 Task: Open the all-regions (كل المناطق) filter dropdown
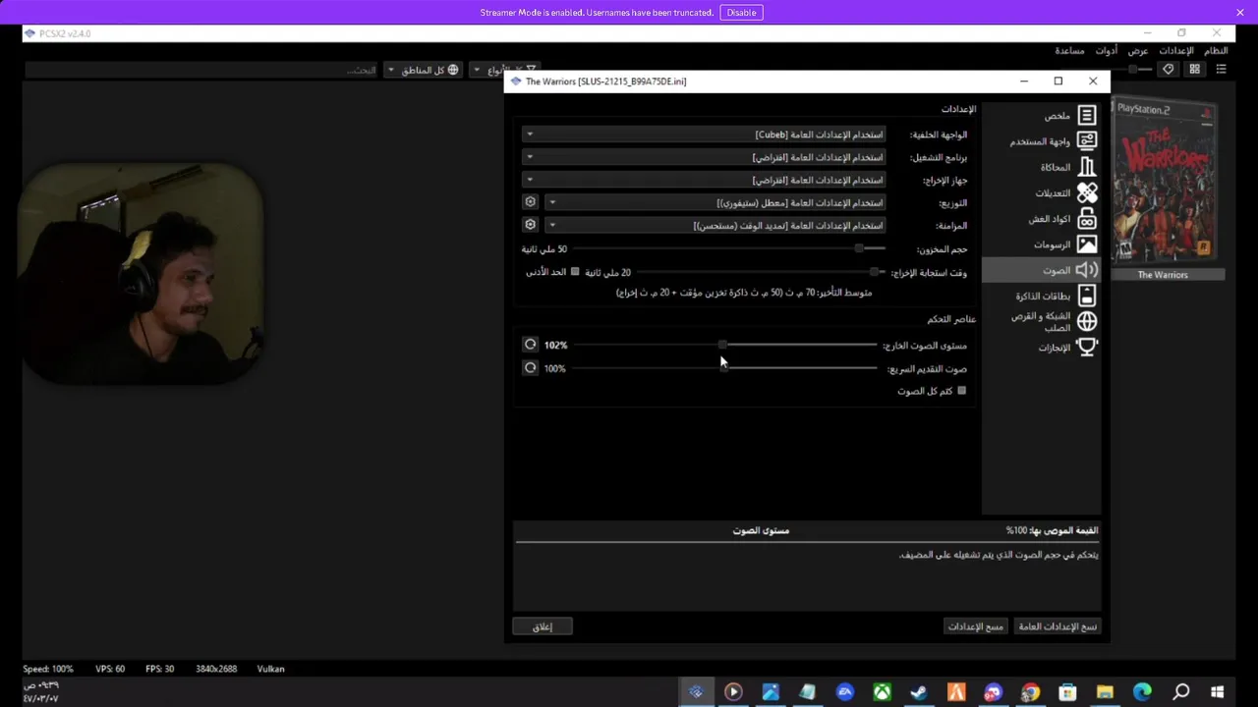423,70
